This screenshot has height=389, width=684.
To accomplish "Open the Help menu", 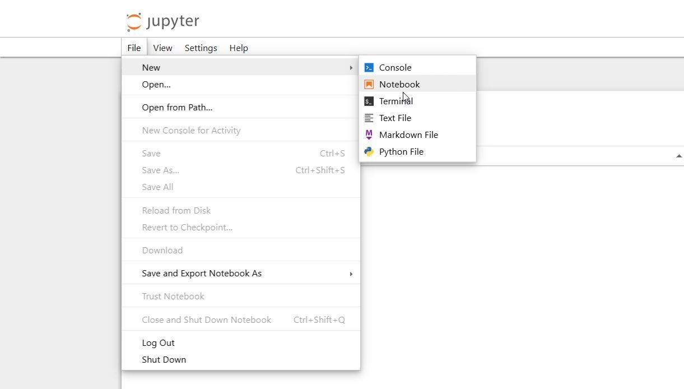I will coord(239,48).
